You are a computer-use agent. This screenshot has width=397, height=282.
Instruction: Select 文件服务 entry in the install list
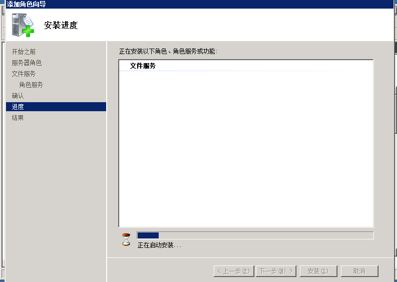[143, 66]
